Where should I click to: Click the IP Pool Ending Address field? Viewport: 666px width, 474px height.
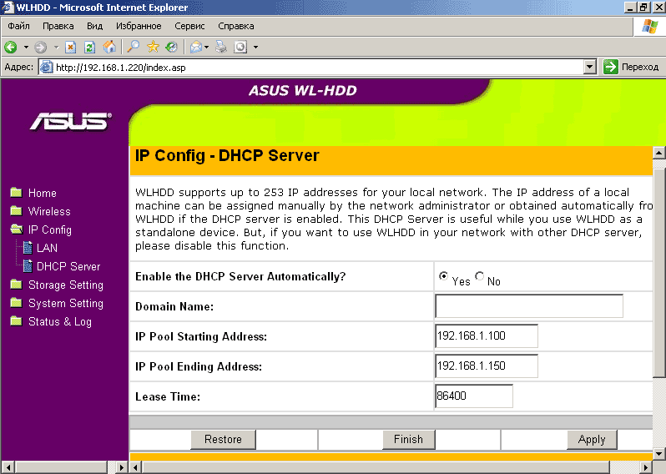click(x=487, y=366)
